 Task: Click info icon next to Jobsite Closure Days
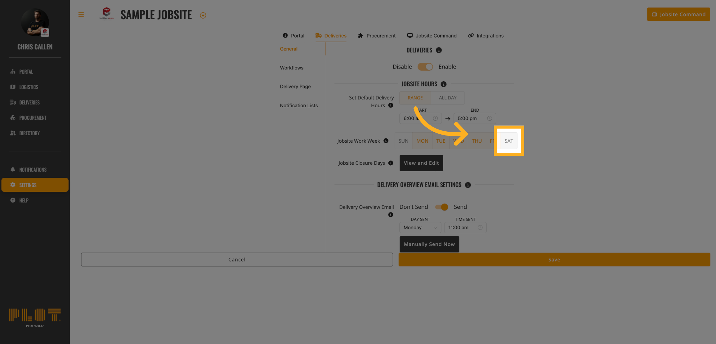(391, 163)
